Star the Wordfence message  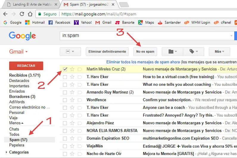[x=72, y=100]
